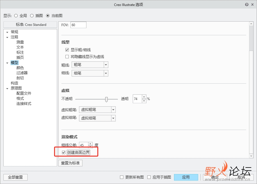The width and height of the screenshot is (257, 184).
Task: Collapse the 模型 tree node arrow
Action: click(x=7, y=63)
